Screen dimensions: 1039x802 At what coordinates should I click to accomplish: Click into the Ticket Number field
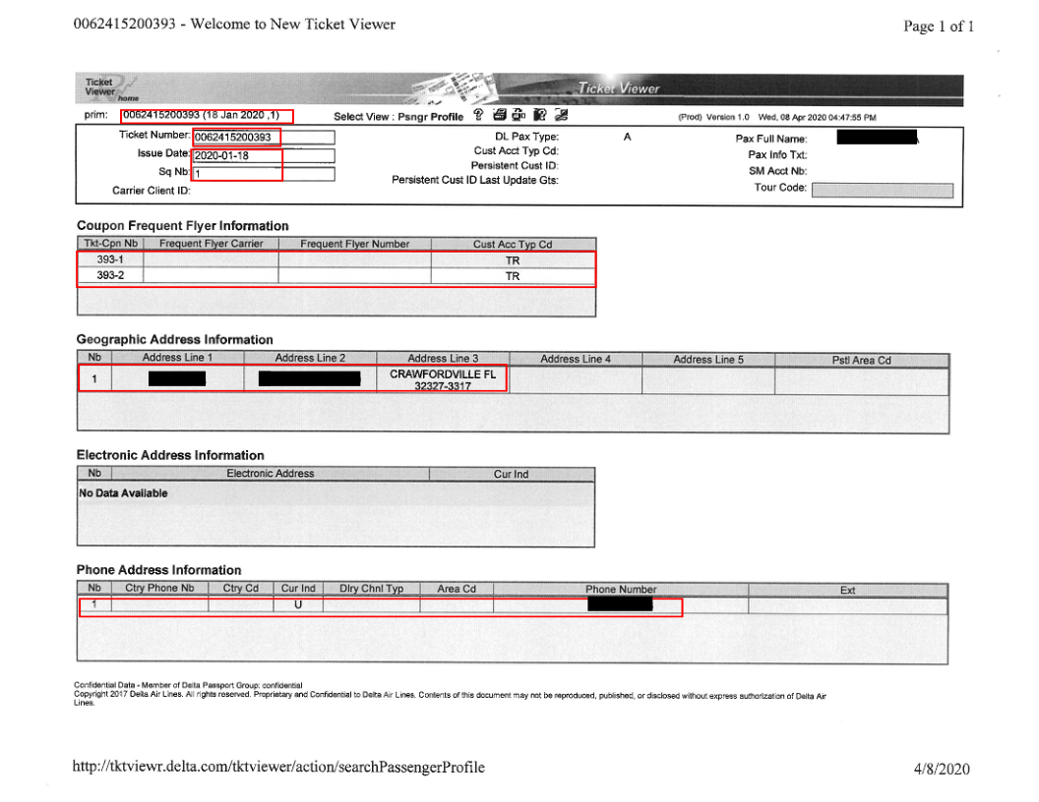[x=264, y=137]
